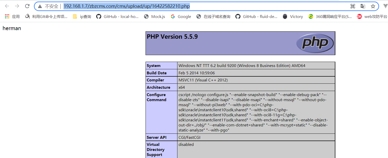Reload the current page

(27, 6)
